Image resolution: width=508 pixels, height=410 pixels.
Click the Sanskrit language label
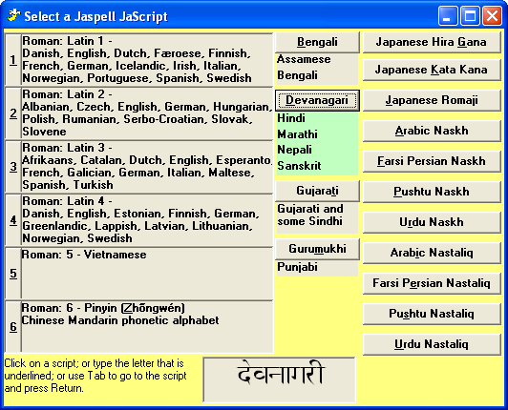299,166
